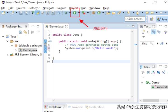
Task: Open the Run button dropdown arrow
Action: pyautogui.click(x=79, y=13)
